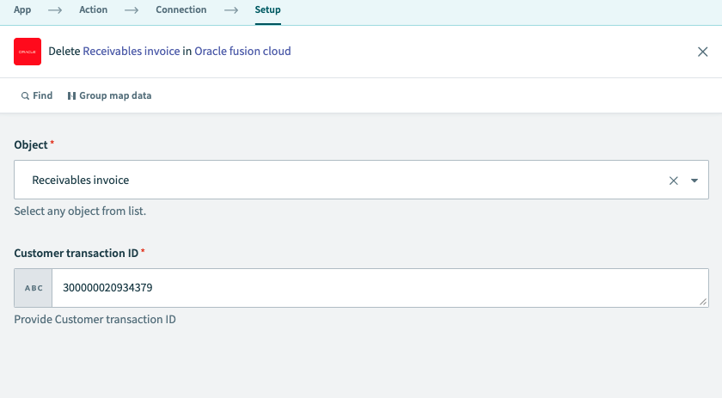Select the Setup step tab

[x=267, y=10]
